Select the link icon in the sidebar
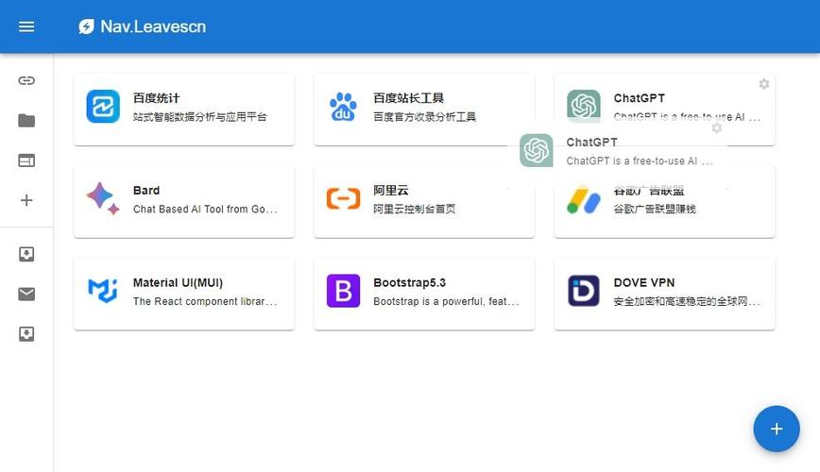This screenshot has height=472, width=820. [26, 80]
